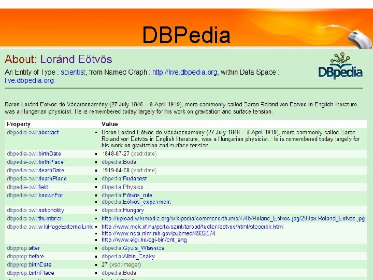This screenshot has height=280, width=373.
Task: Follow the dbpedia:Eötvös_rule value link
Action: pyautogui.click(x=127, y=195)
